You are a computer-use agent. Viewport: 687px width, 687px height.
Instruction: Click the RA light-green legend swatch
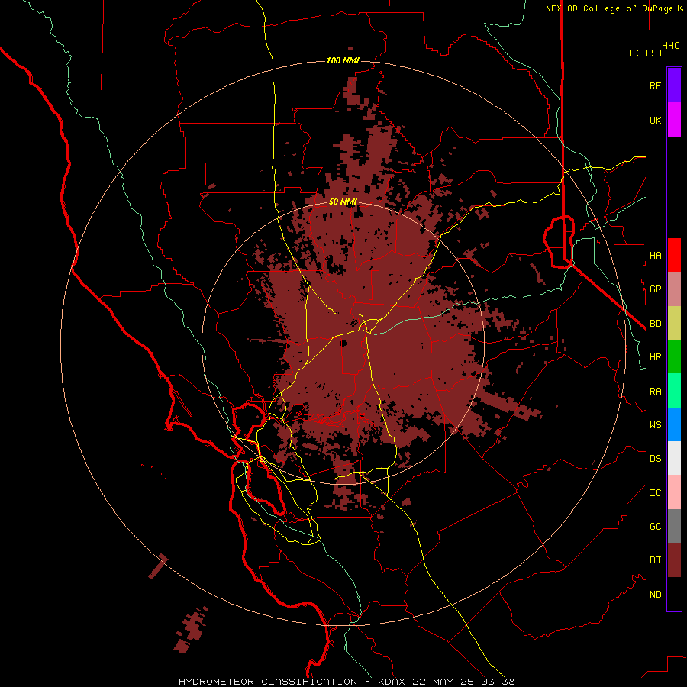674,391
